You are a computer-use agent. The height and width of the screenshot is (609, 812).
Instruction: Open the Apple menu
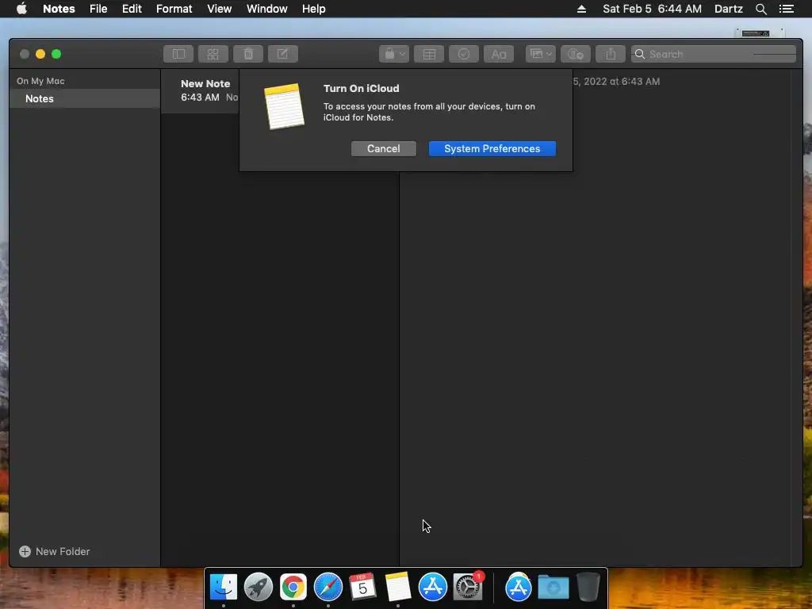tap(21, 9)
